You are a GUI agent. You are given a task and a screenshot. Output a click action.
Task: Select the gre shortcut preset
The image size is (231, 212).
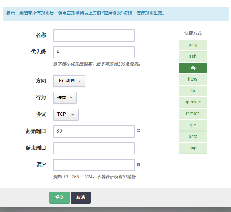click(193, 125)
